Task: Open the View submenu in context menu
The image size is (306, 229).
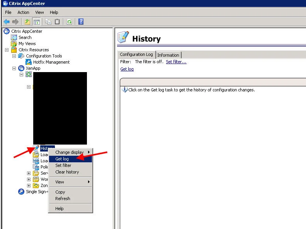Action: (70, 182)
